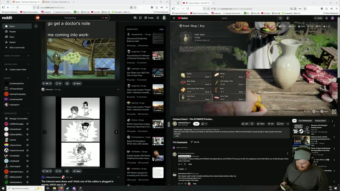This screenshot has height=191, width=340.
Task: Open Forza Horizon 6 recent post thumbnail
Action: [x=158, y=56]
